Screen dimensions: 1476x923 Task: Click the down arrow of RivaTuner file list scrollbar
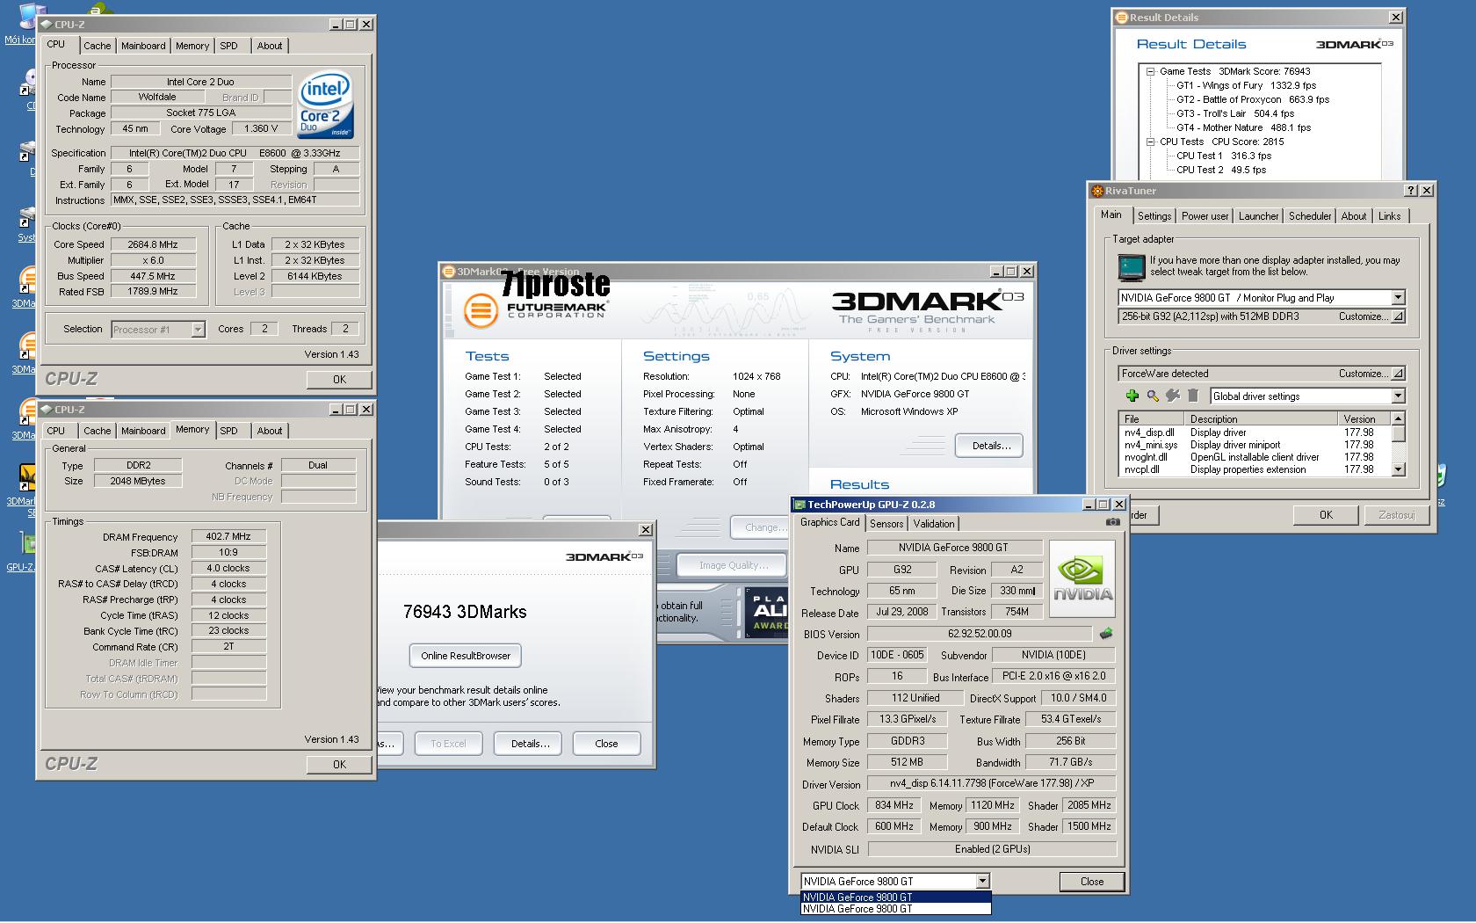pyautogui.click(x=1398, y=470)
